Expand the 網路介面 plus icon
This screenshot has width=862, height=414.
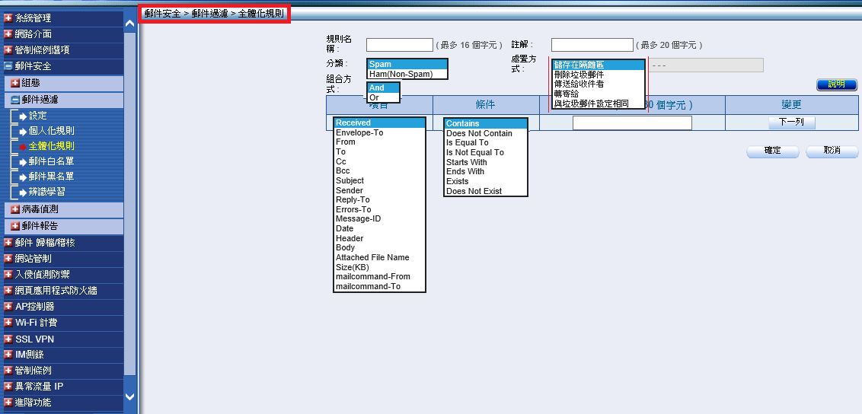pyautogui.click(x=8, y=34)
